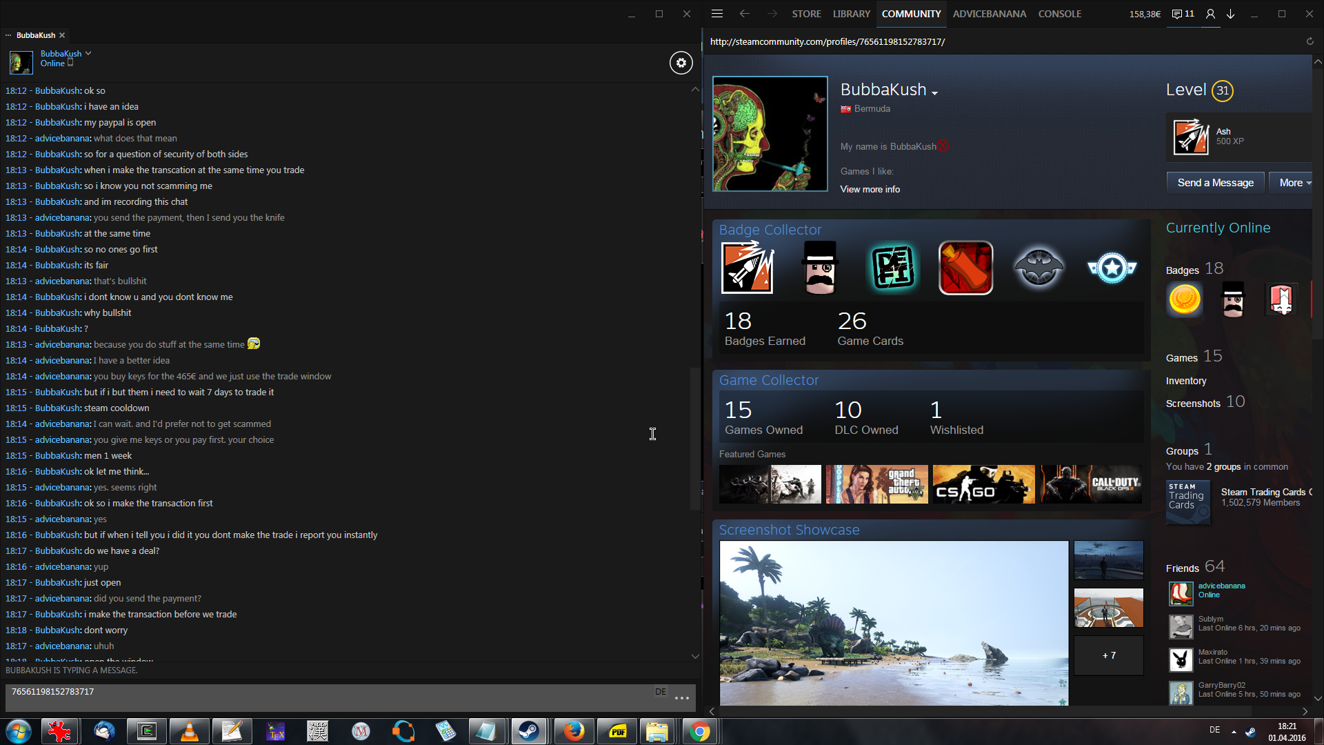
Task: Expand the BubbaKush name dropdown in chat
Action: 88,53
